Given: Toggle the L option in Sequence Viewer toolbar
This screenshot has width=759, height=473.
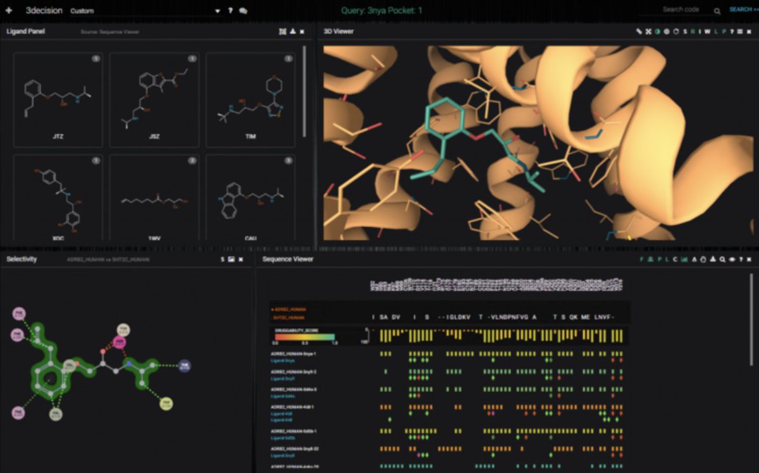Looking at the screenshot, I should pyautogui.click(x=667, y=259).
